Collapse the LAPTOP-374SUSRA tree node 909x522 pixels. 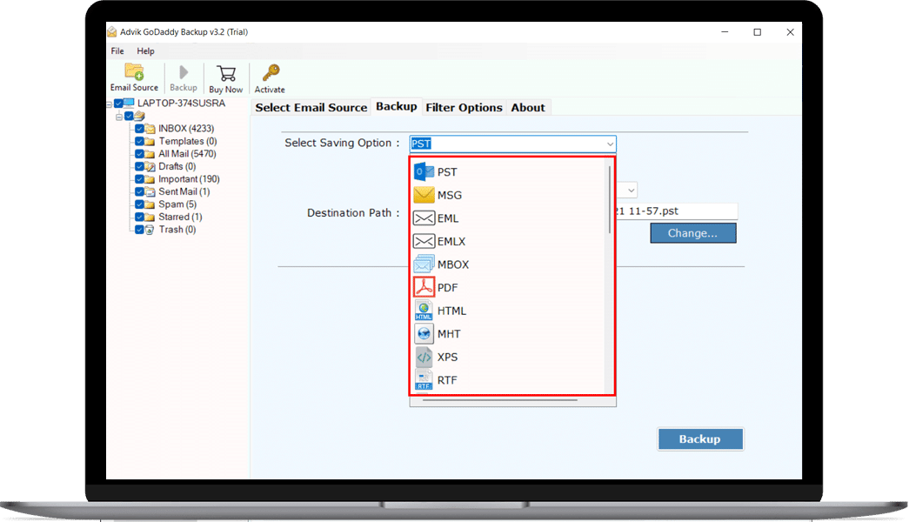110,104
